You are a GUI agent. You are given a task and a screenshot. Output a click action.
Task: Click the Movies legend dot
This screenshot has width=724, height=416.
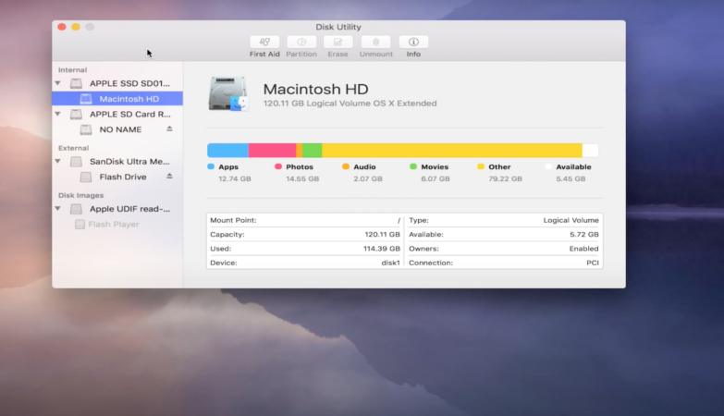click(413, 166)
